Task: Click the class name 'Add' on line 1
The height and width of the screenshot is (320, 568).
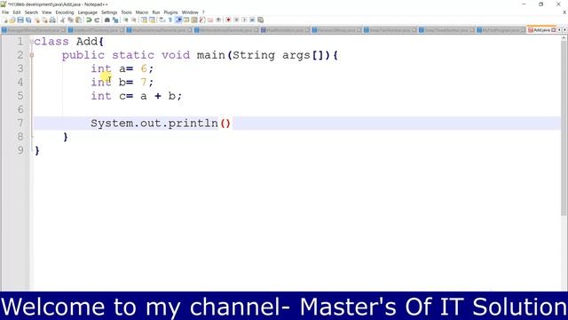Action: click(x=87, y=42)
